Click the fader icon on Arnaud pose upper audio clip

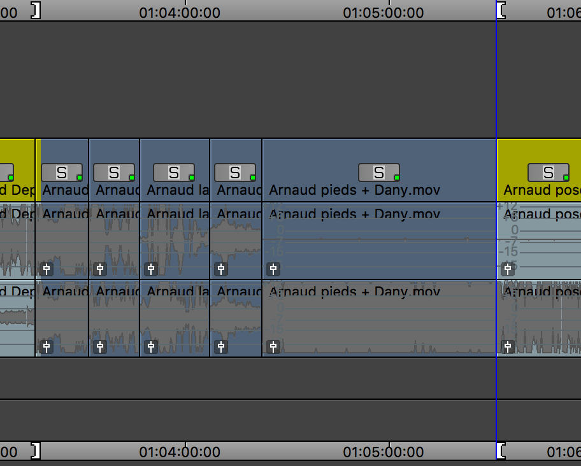point(508,269)
